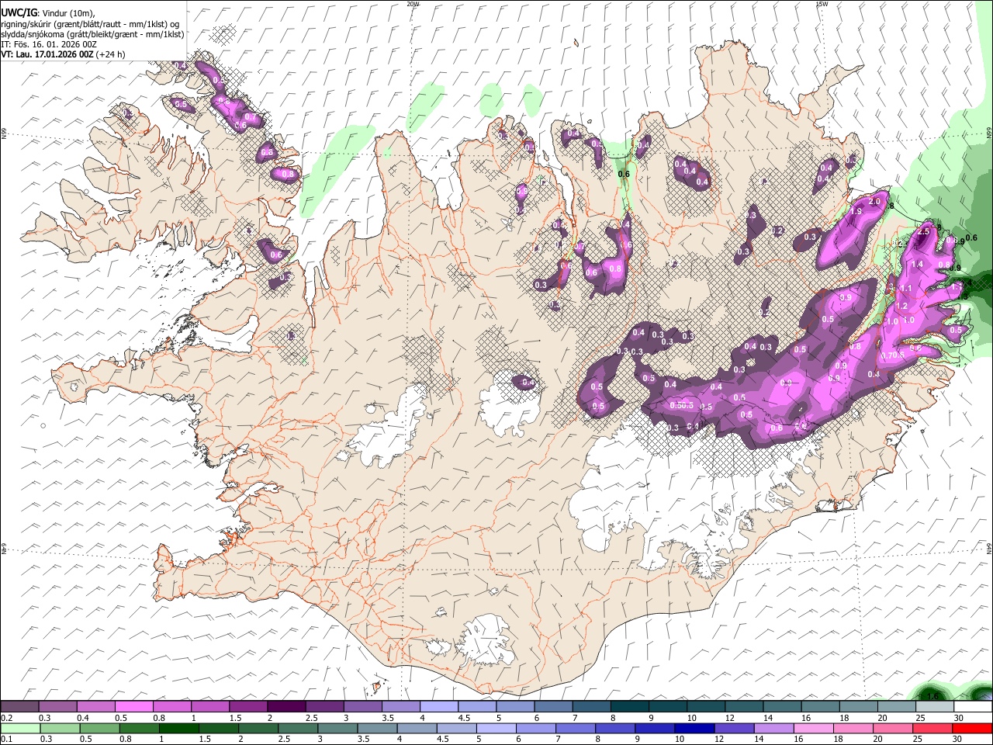993x745 pixels.
Task: Click the darkest purple 2 swatch in the upper legend row
Action: coord(286,707)
